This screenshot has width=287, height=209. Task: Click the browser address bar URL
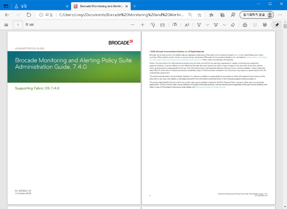pyautogui.click(x=121, y=15)
